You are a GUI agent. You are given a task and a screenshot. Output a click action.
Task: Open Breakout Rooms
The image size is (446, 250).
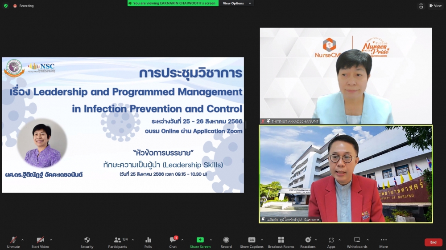281,242
